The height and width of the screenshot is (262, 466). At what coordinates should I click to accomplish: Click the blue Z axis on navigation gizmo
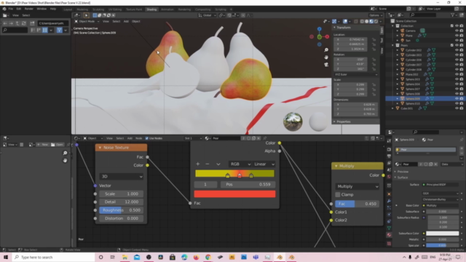click(x=319, y=29)
